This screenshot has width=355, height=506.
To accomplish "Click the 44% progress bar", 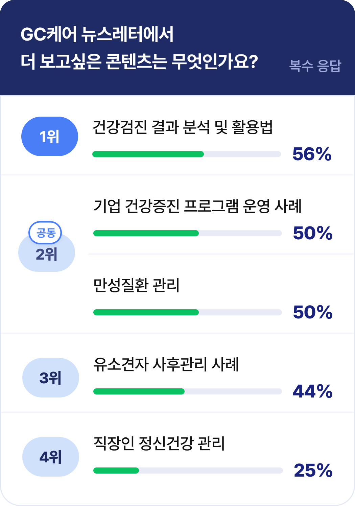I will (188, 391).
